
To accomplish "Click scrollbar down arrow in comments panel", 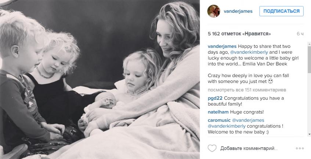I will click(309, 135).
